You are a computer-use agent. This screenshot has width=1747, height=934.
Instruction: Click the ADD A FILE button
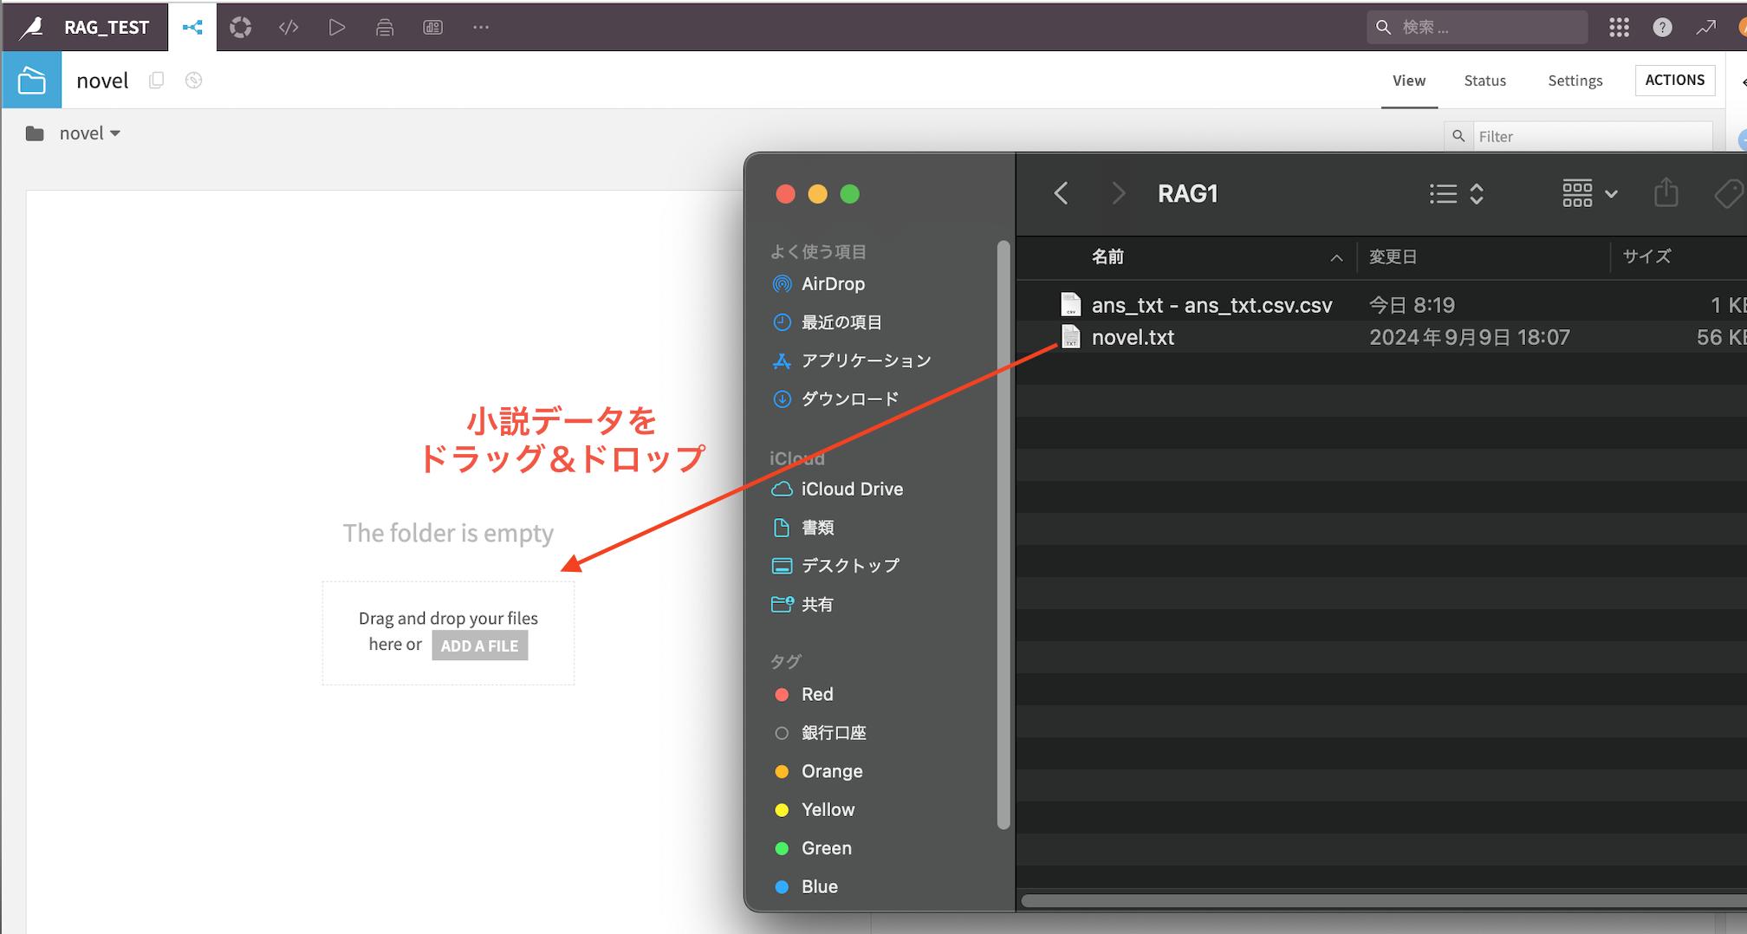pos(479,645)
